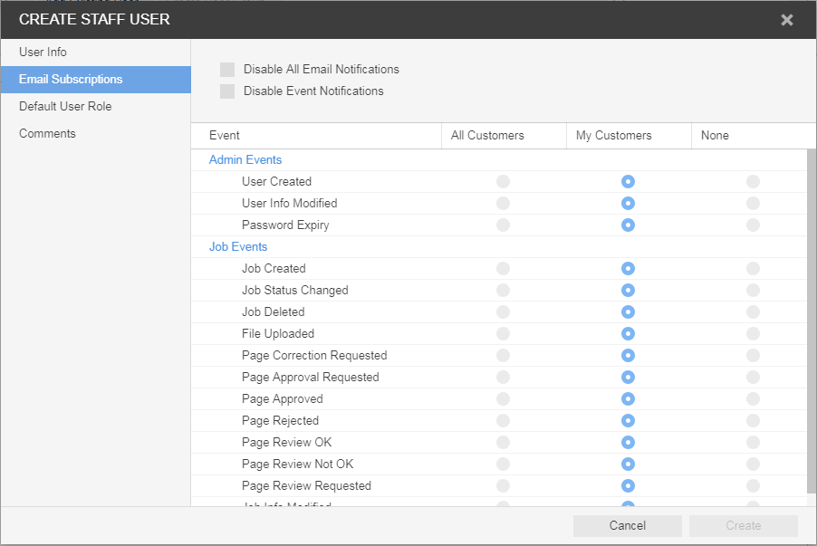Image resolution: width=817 pixels, height=546 pixels.
Task: Collapse the Admin Events group
Action: click(245, 160)
